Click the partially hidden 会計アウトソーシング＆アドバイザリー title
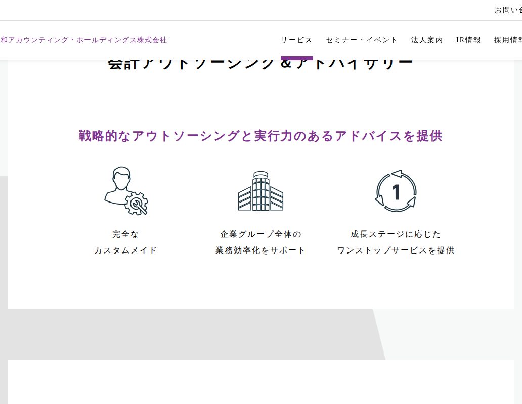This screenshot has width=522, height=404. pyautogui.click(x=260, y=65)
